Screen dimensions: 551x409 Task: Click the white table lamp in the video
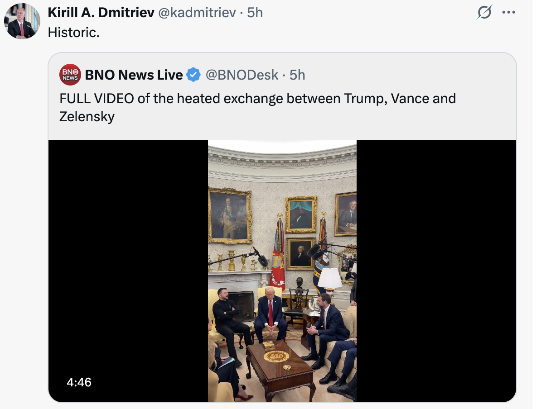click(329, 279)
